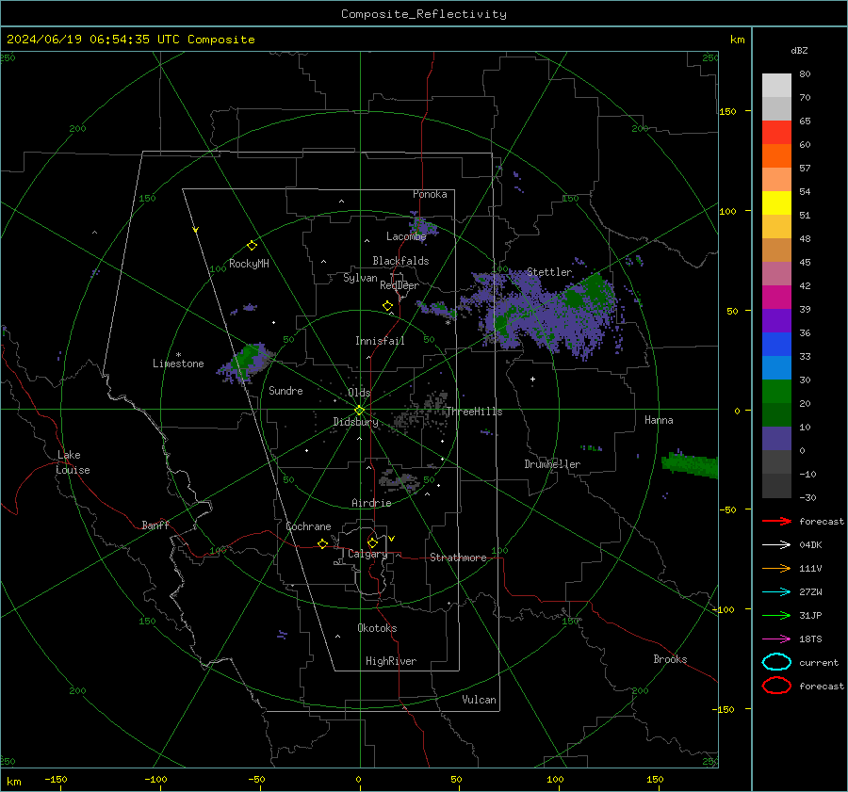Click the Vulcan city label

(479, 700)
